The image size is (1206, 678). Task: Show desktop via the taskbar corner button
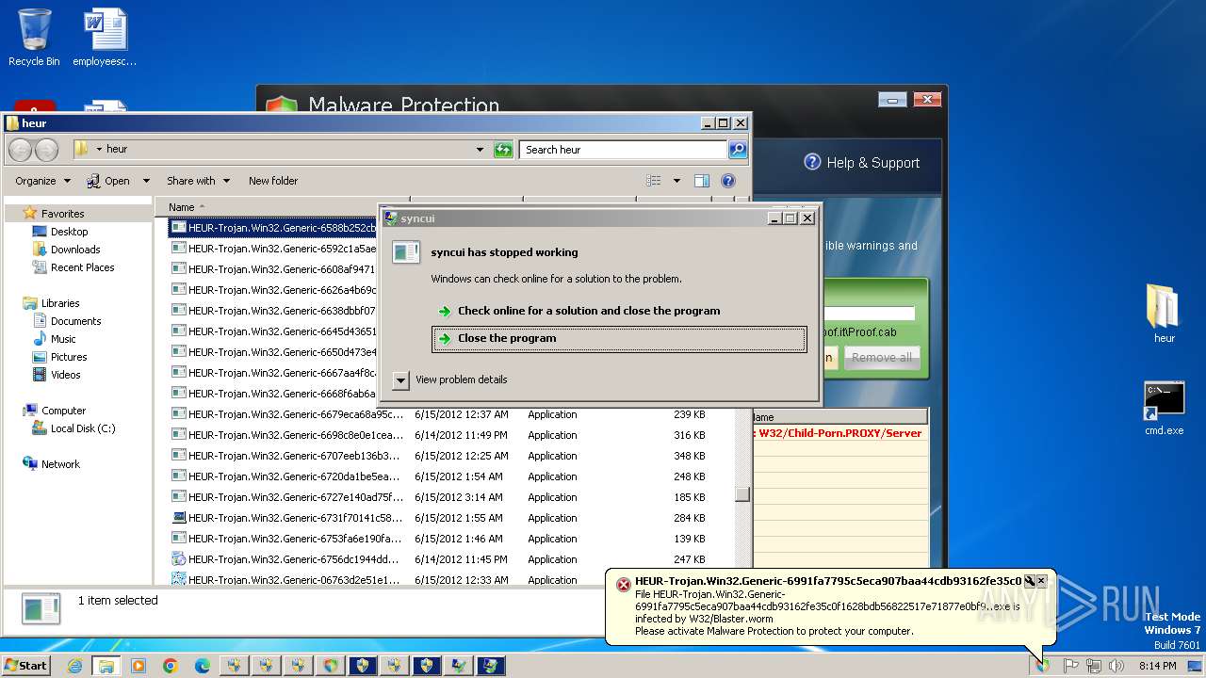[1196, 666]
